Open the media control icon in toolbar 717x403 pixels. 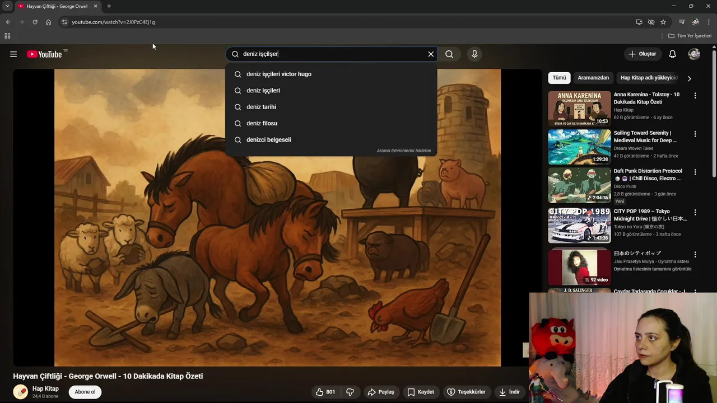point(682,22)
